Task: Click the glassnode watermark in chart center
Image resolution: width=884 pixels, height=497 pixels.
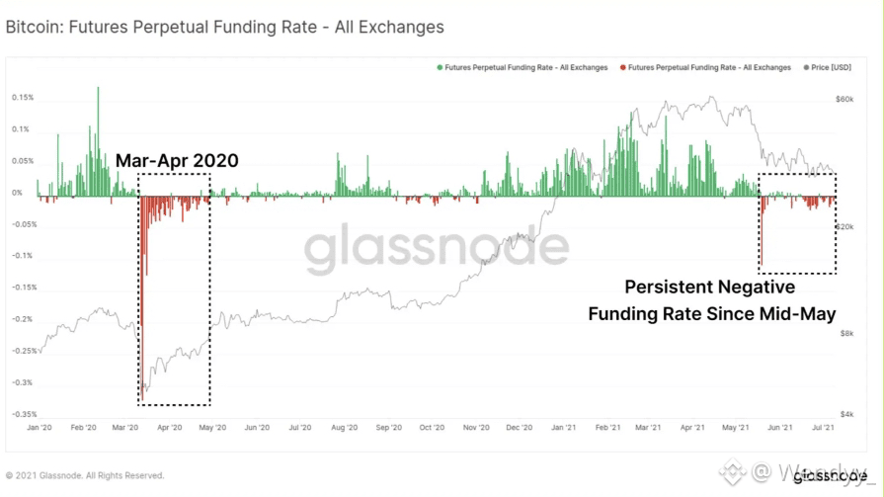Action: click(436, 252)
